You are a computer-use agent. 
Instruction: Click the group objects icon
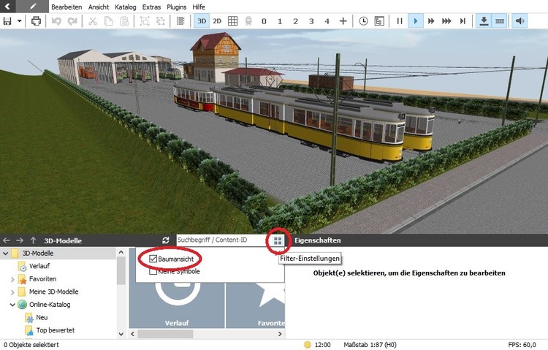tap(145, 21)
